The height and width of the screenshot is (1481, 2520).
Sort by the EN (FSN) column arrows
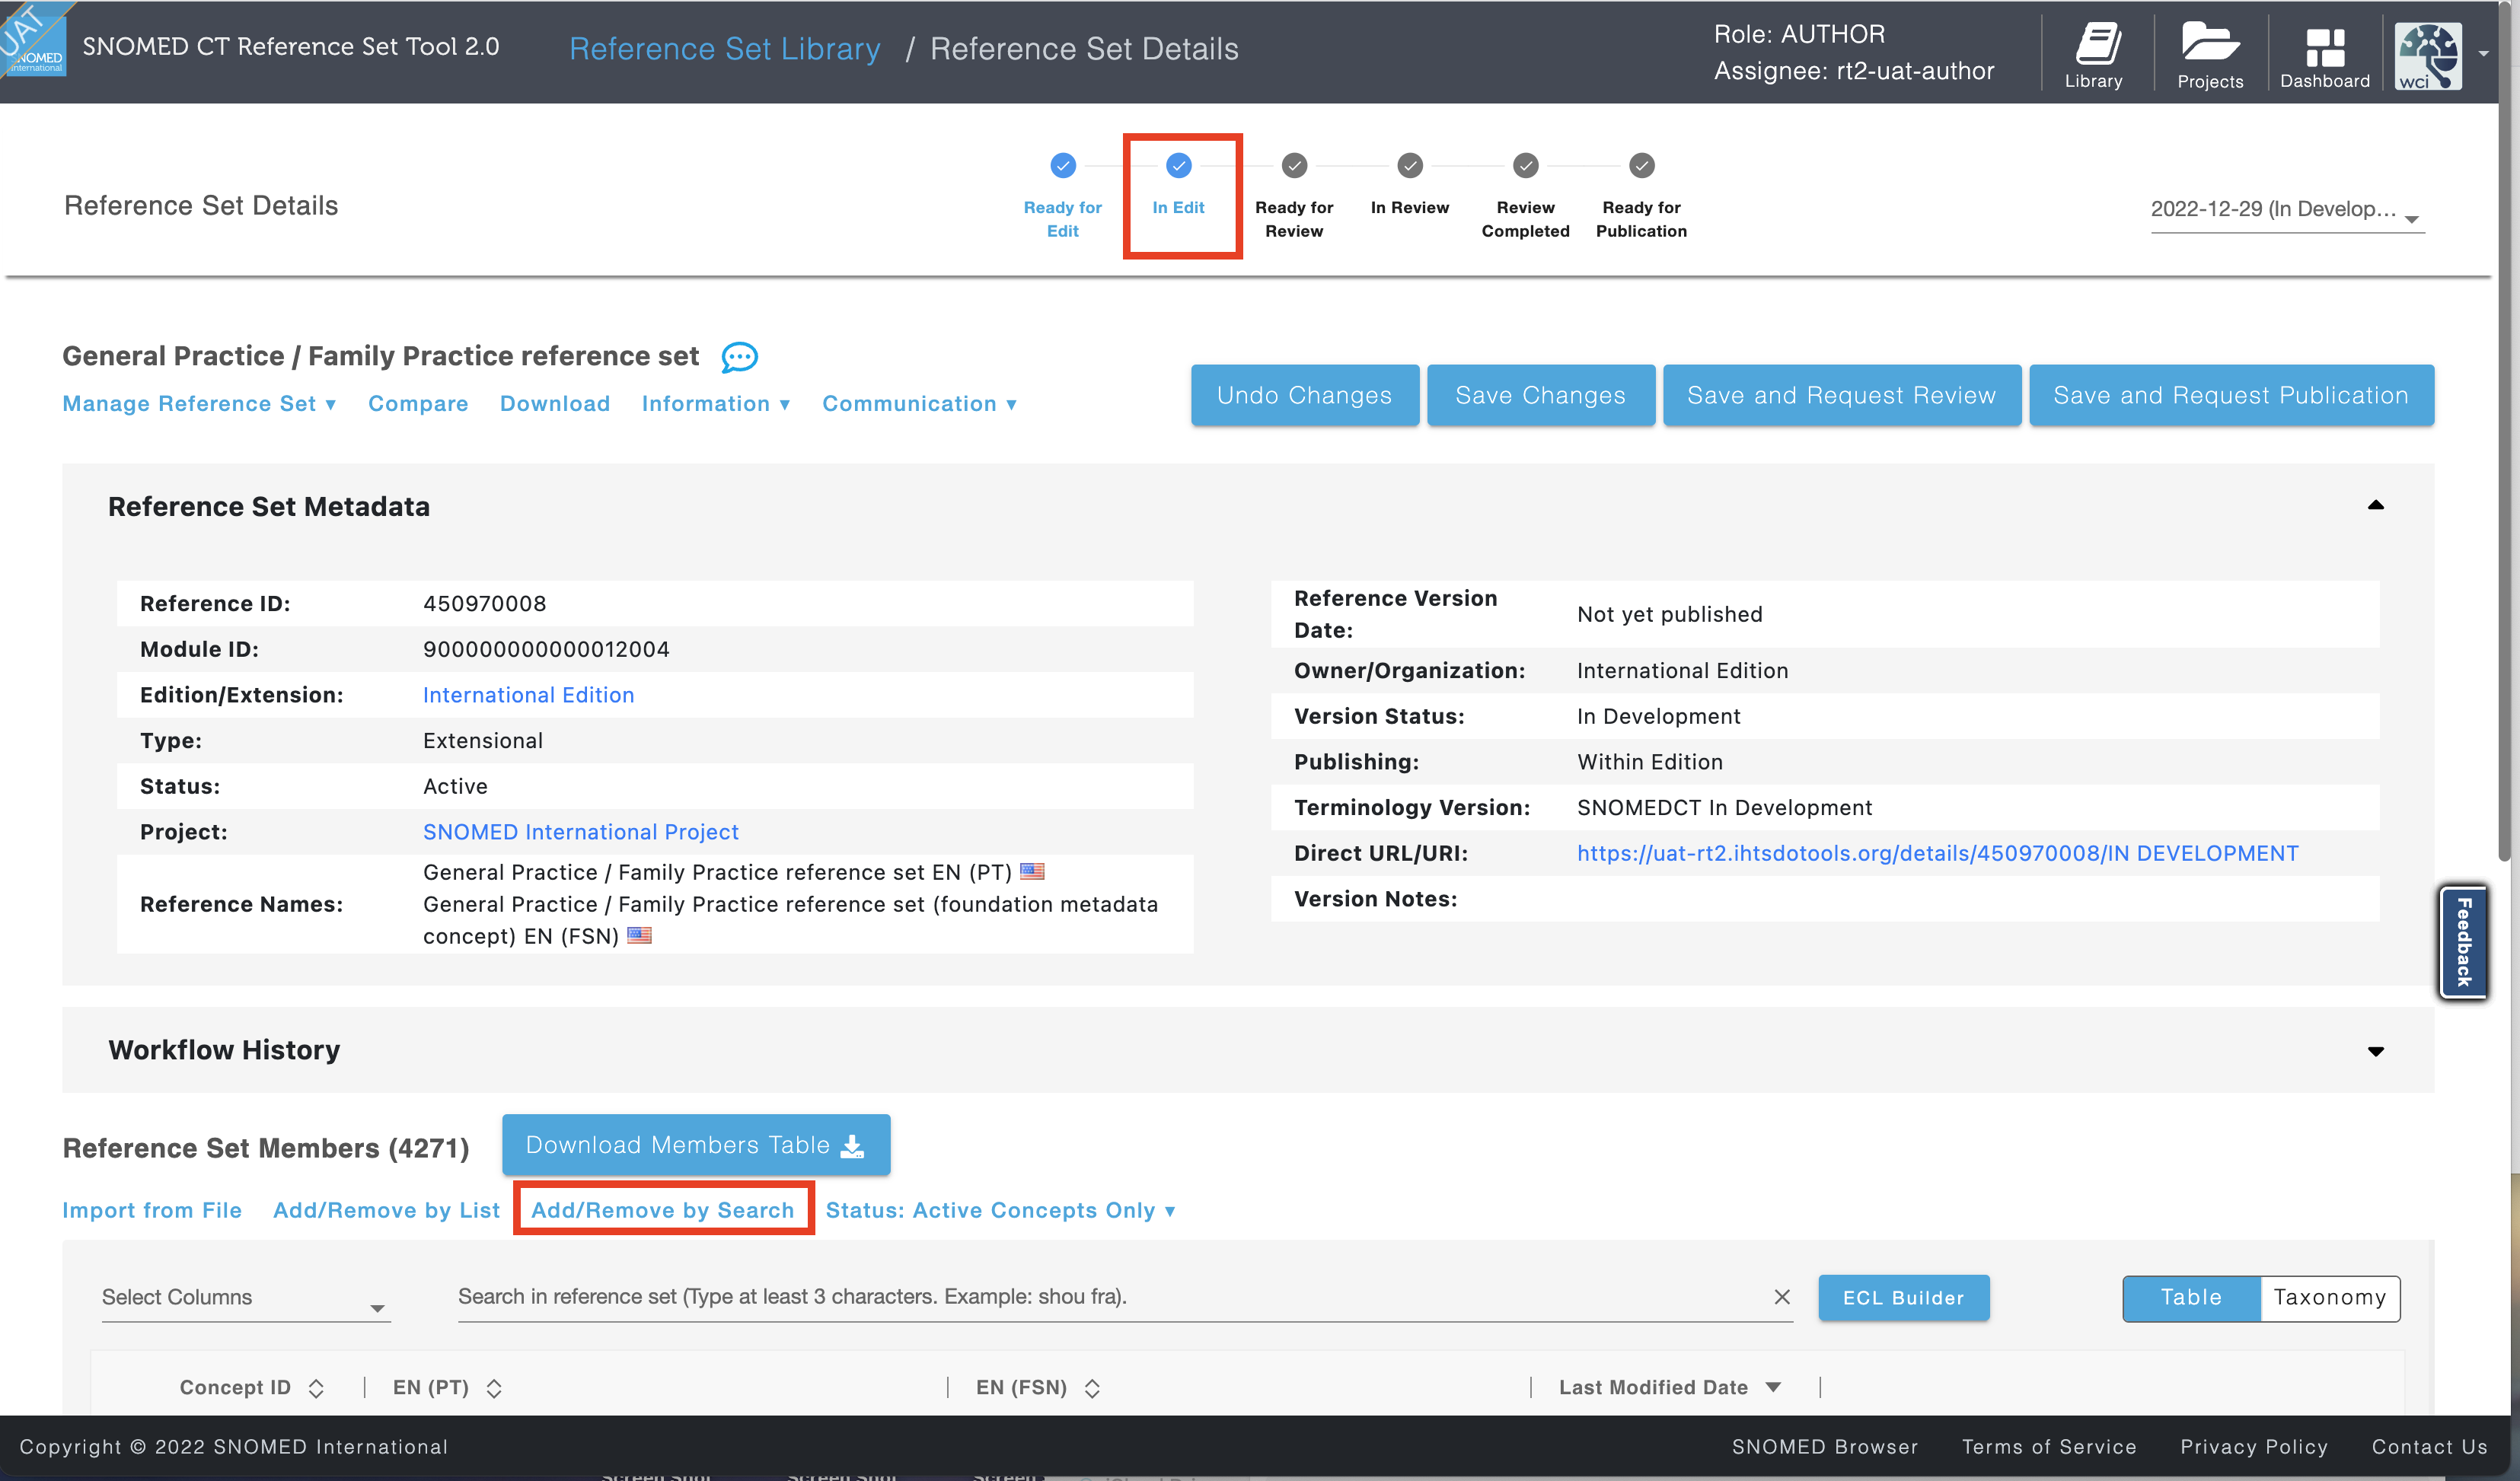coord(1092,1388)
